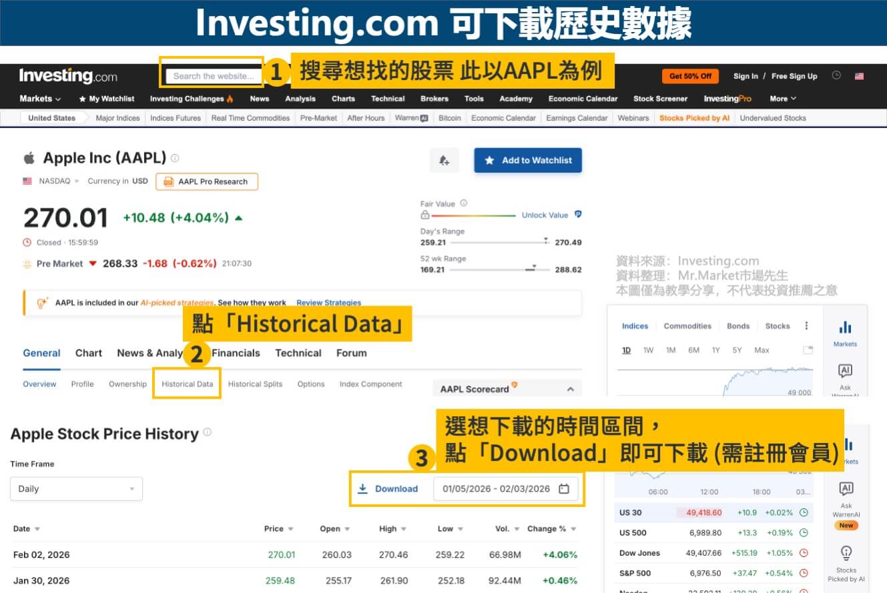Click the Search the website field
The image size is (887, 593).
pos(211,75)
